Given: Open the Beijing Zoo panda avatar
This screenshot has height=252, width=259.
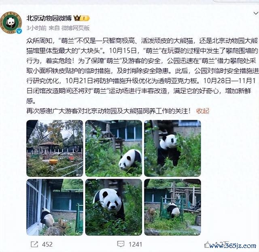Looking at the screenshot, I should click(x=11, y=23).
